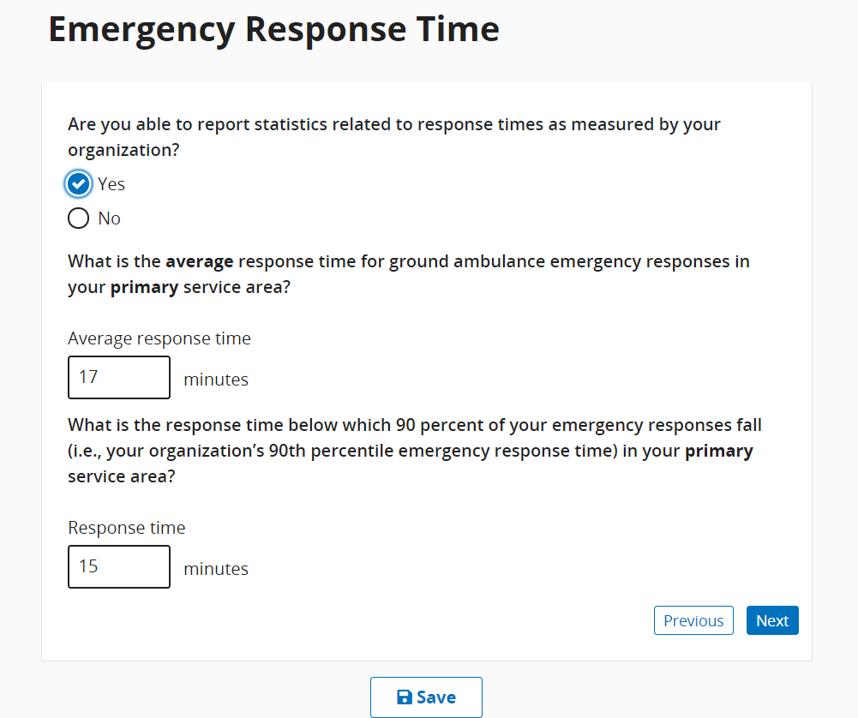Screen dimensions: 858x718
Task: Select the "Yes" radio button
Action: point(78,184)
